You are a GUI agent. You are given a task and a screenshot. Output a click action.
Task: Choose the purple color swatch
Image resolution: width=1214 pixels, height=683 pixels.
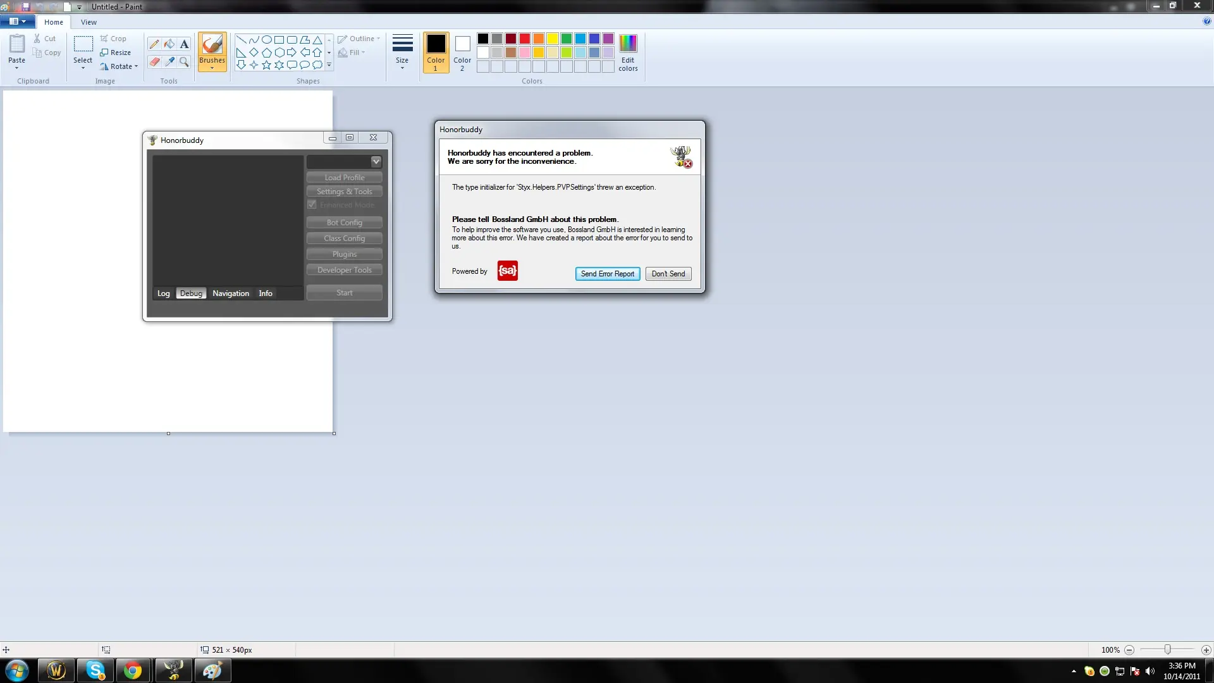[x=608, y=39]
